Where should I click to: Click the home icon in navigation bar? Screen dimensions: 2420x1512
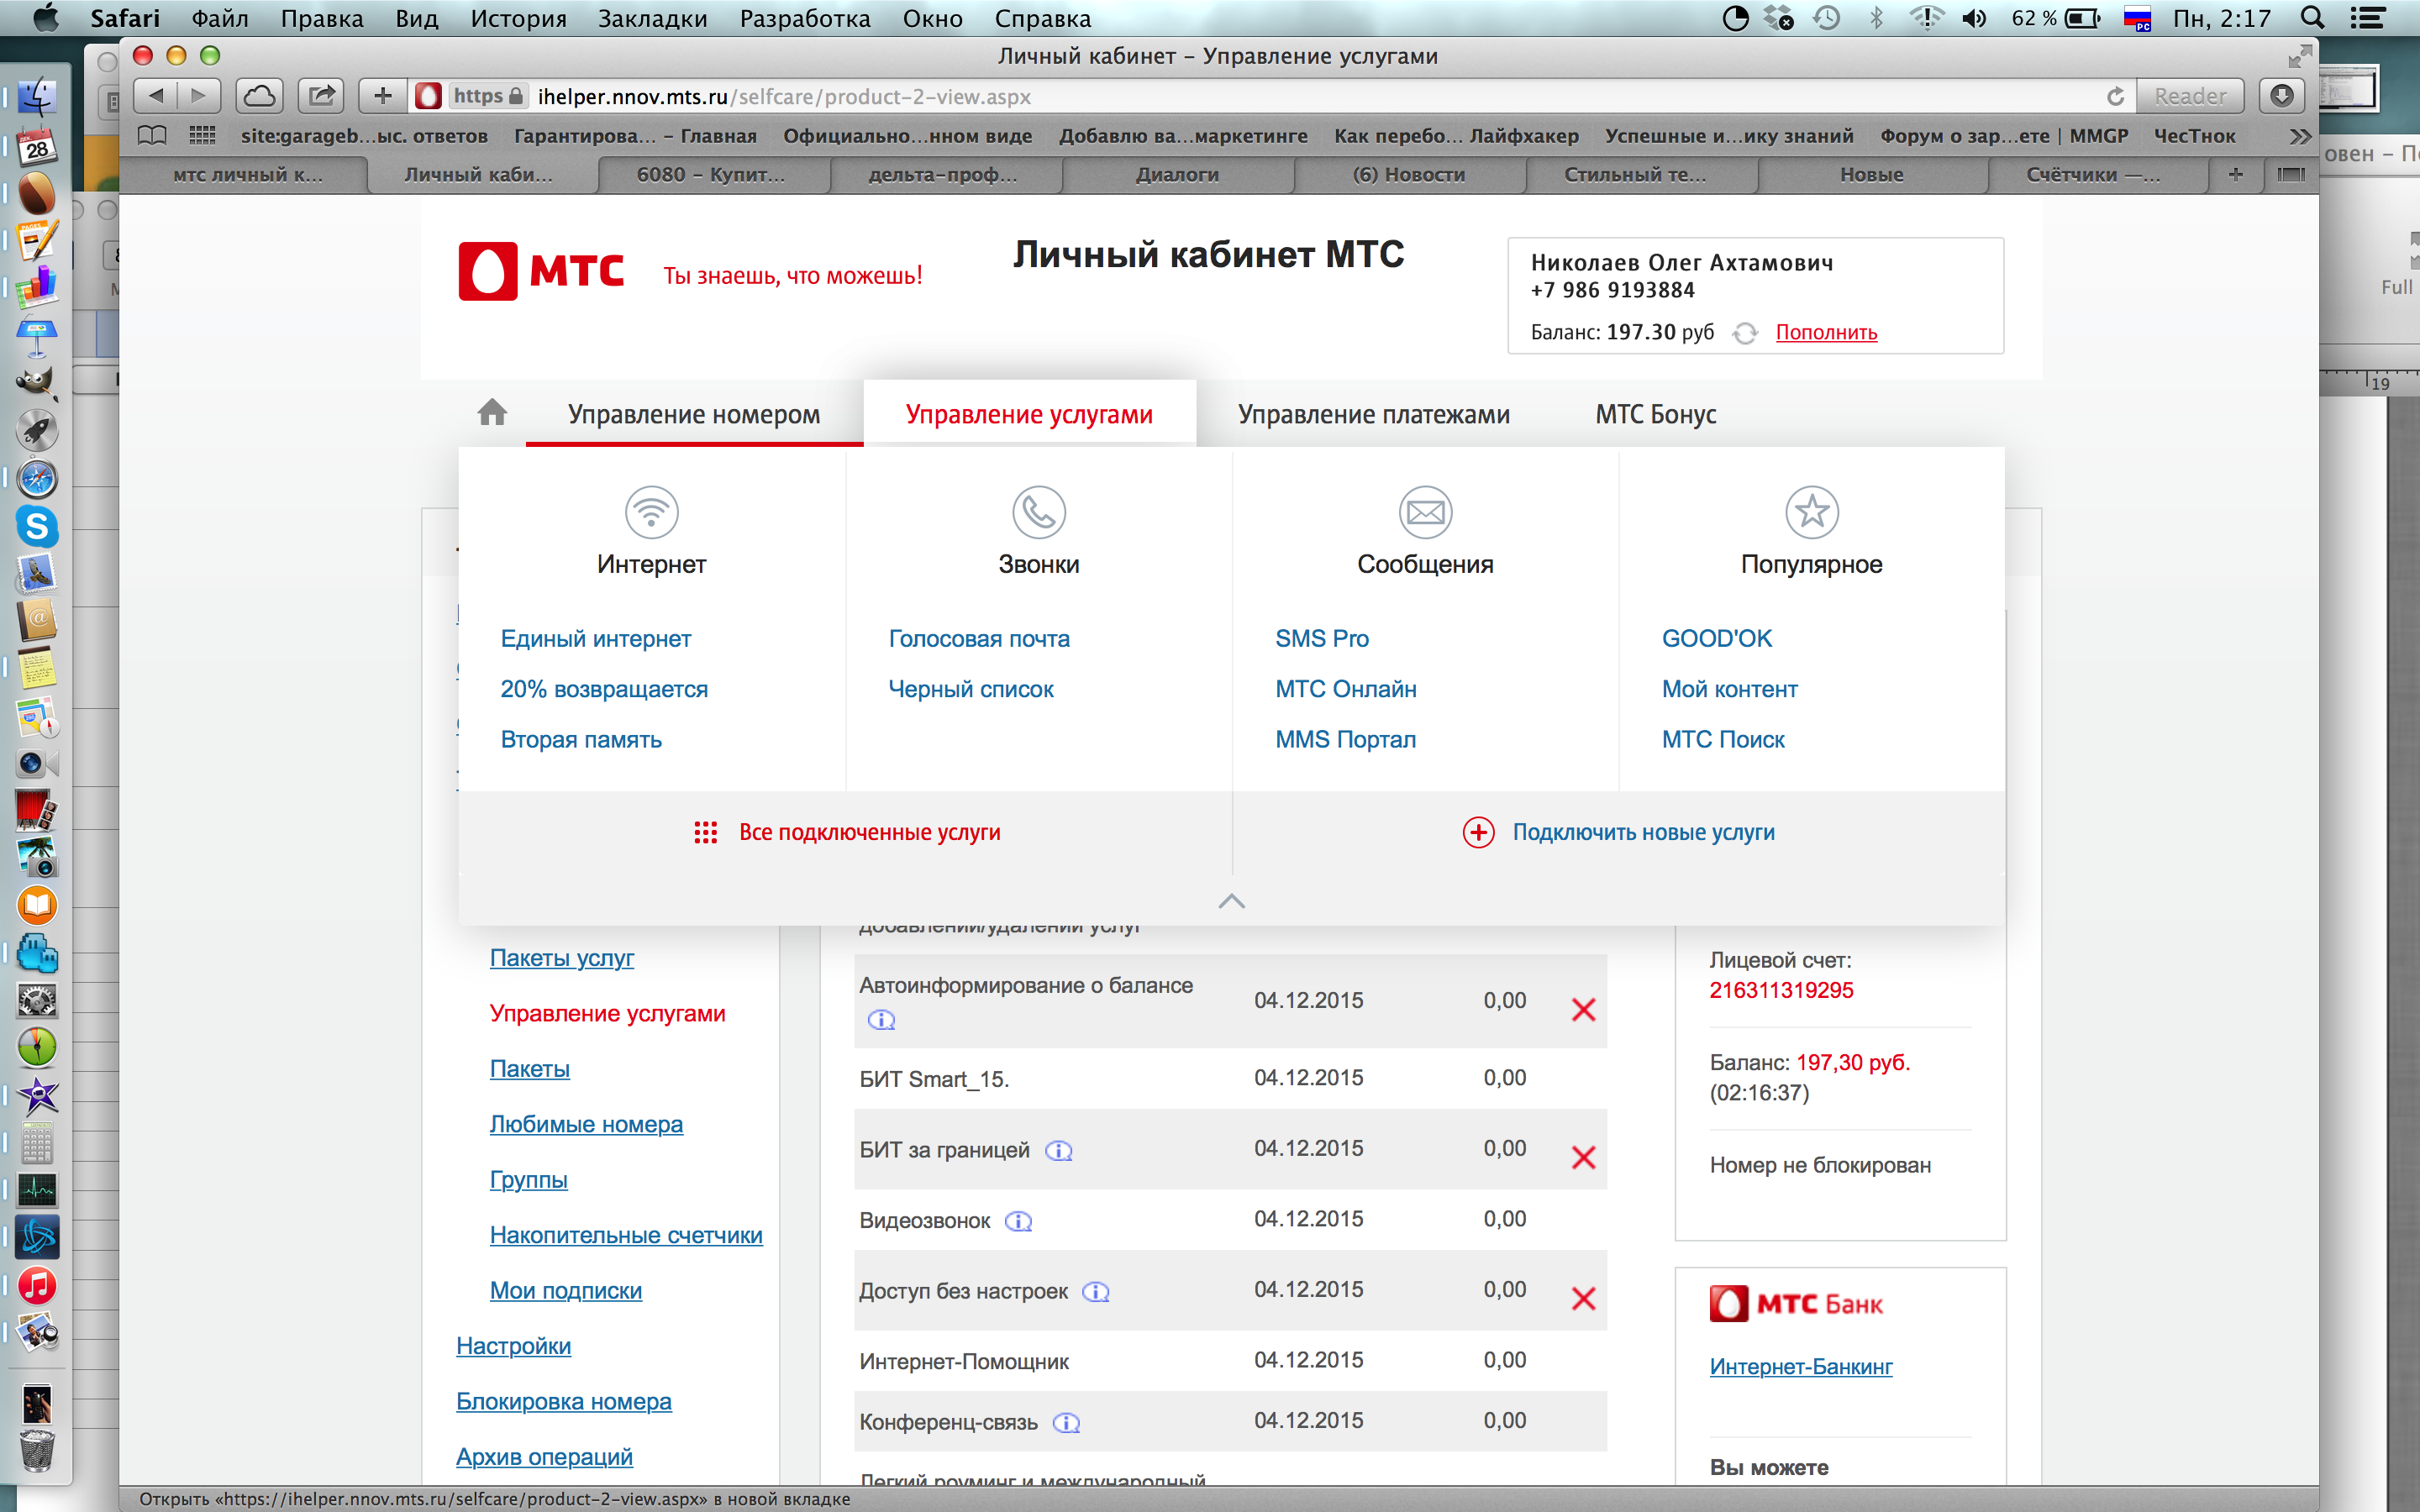pos(492,412)
